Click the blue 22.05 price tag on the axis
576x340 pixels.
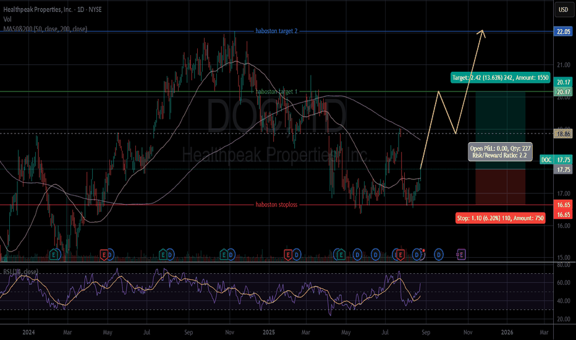[x=563, y=32]
